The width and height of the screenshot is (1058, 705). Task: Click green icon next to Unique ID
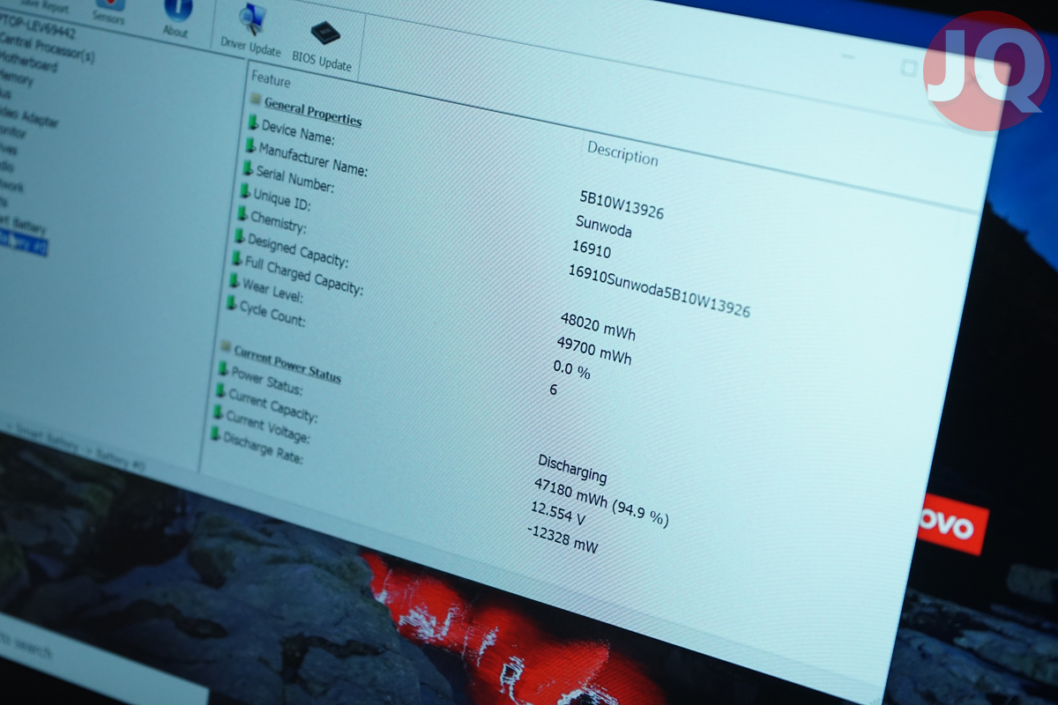pyautogui.click(x=245, y=191)
